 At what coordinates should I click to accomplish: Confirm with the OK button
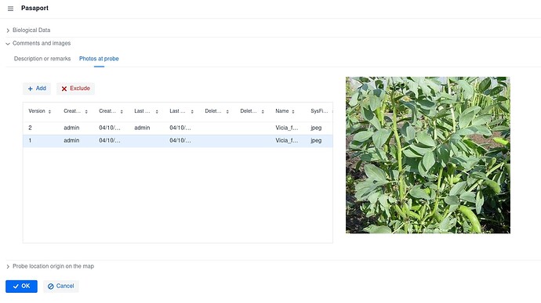[x=21, y=286]
